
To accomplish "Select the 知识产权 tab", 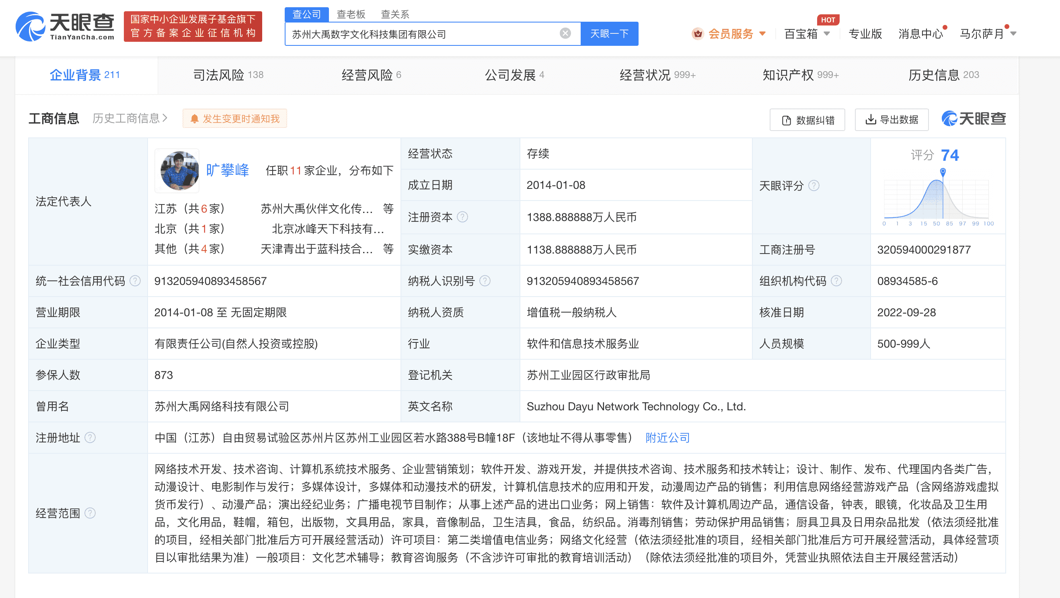I will coord(800,75).
